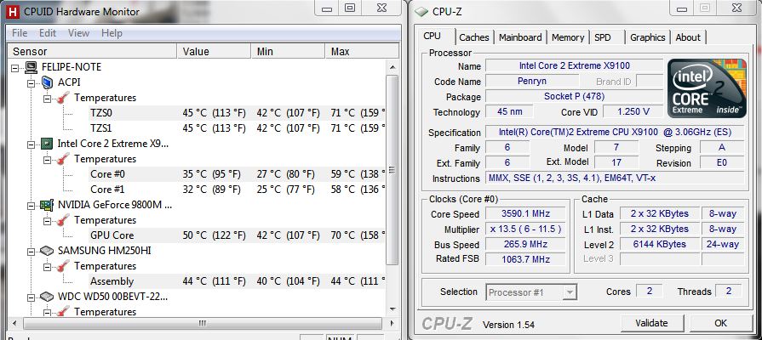
Task: Switch to the Graphics tab in CPU-Z
Action: [647, 37]
